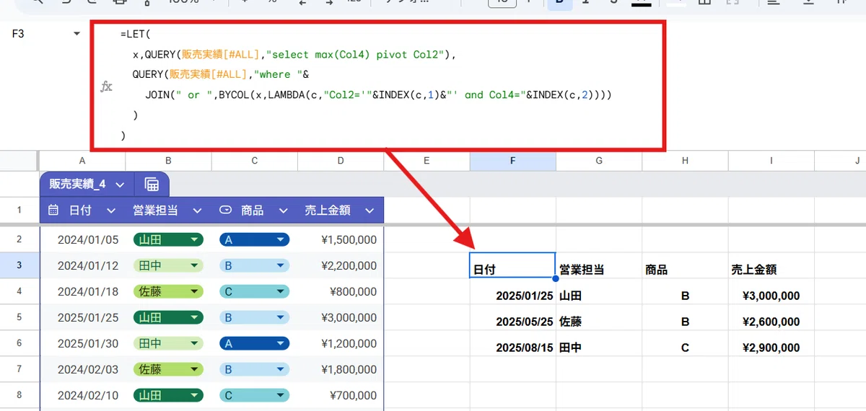
Task: Click the ¥1,500,000 amount cell
Action: [x=341, y=240]
